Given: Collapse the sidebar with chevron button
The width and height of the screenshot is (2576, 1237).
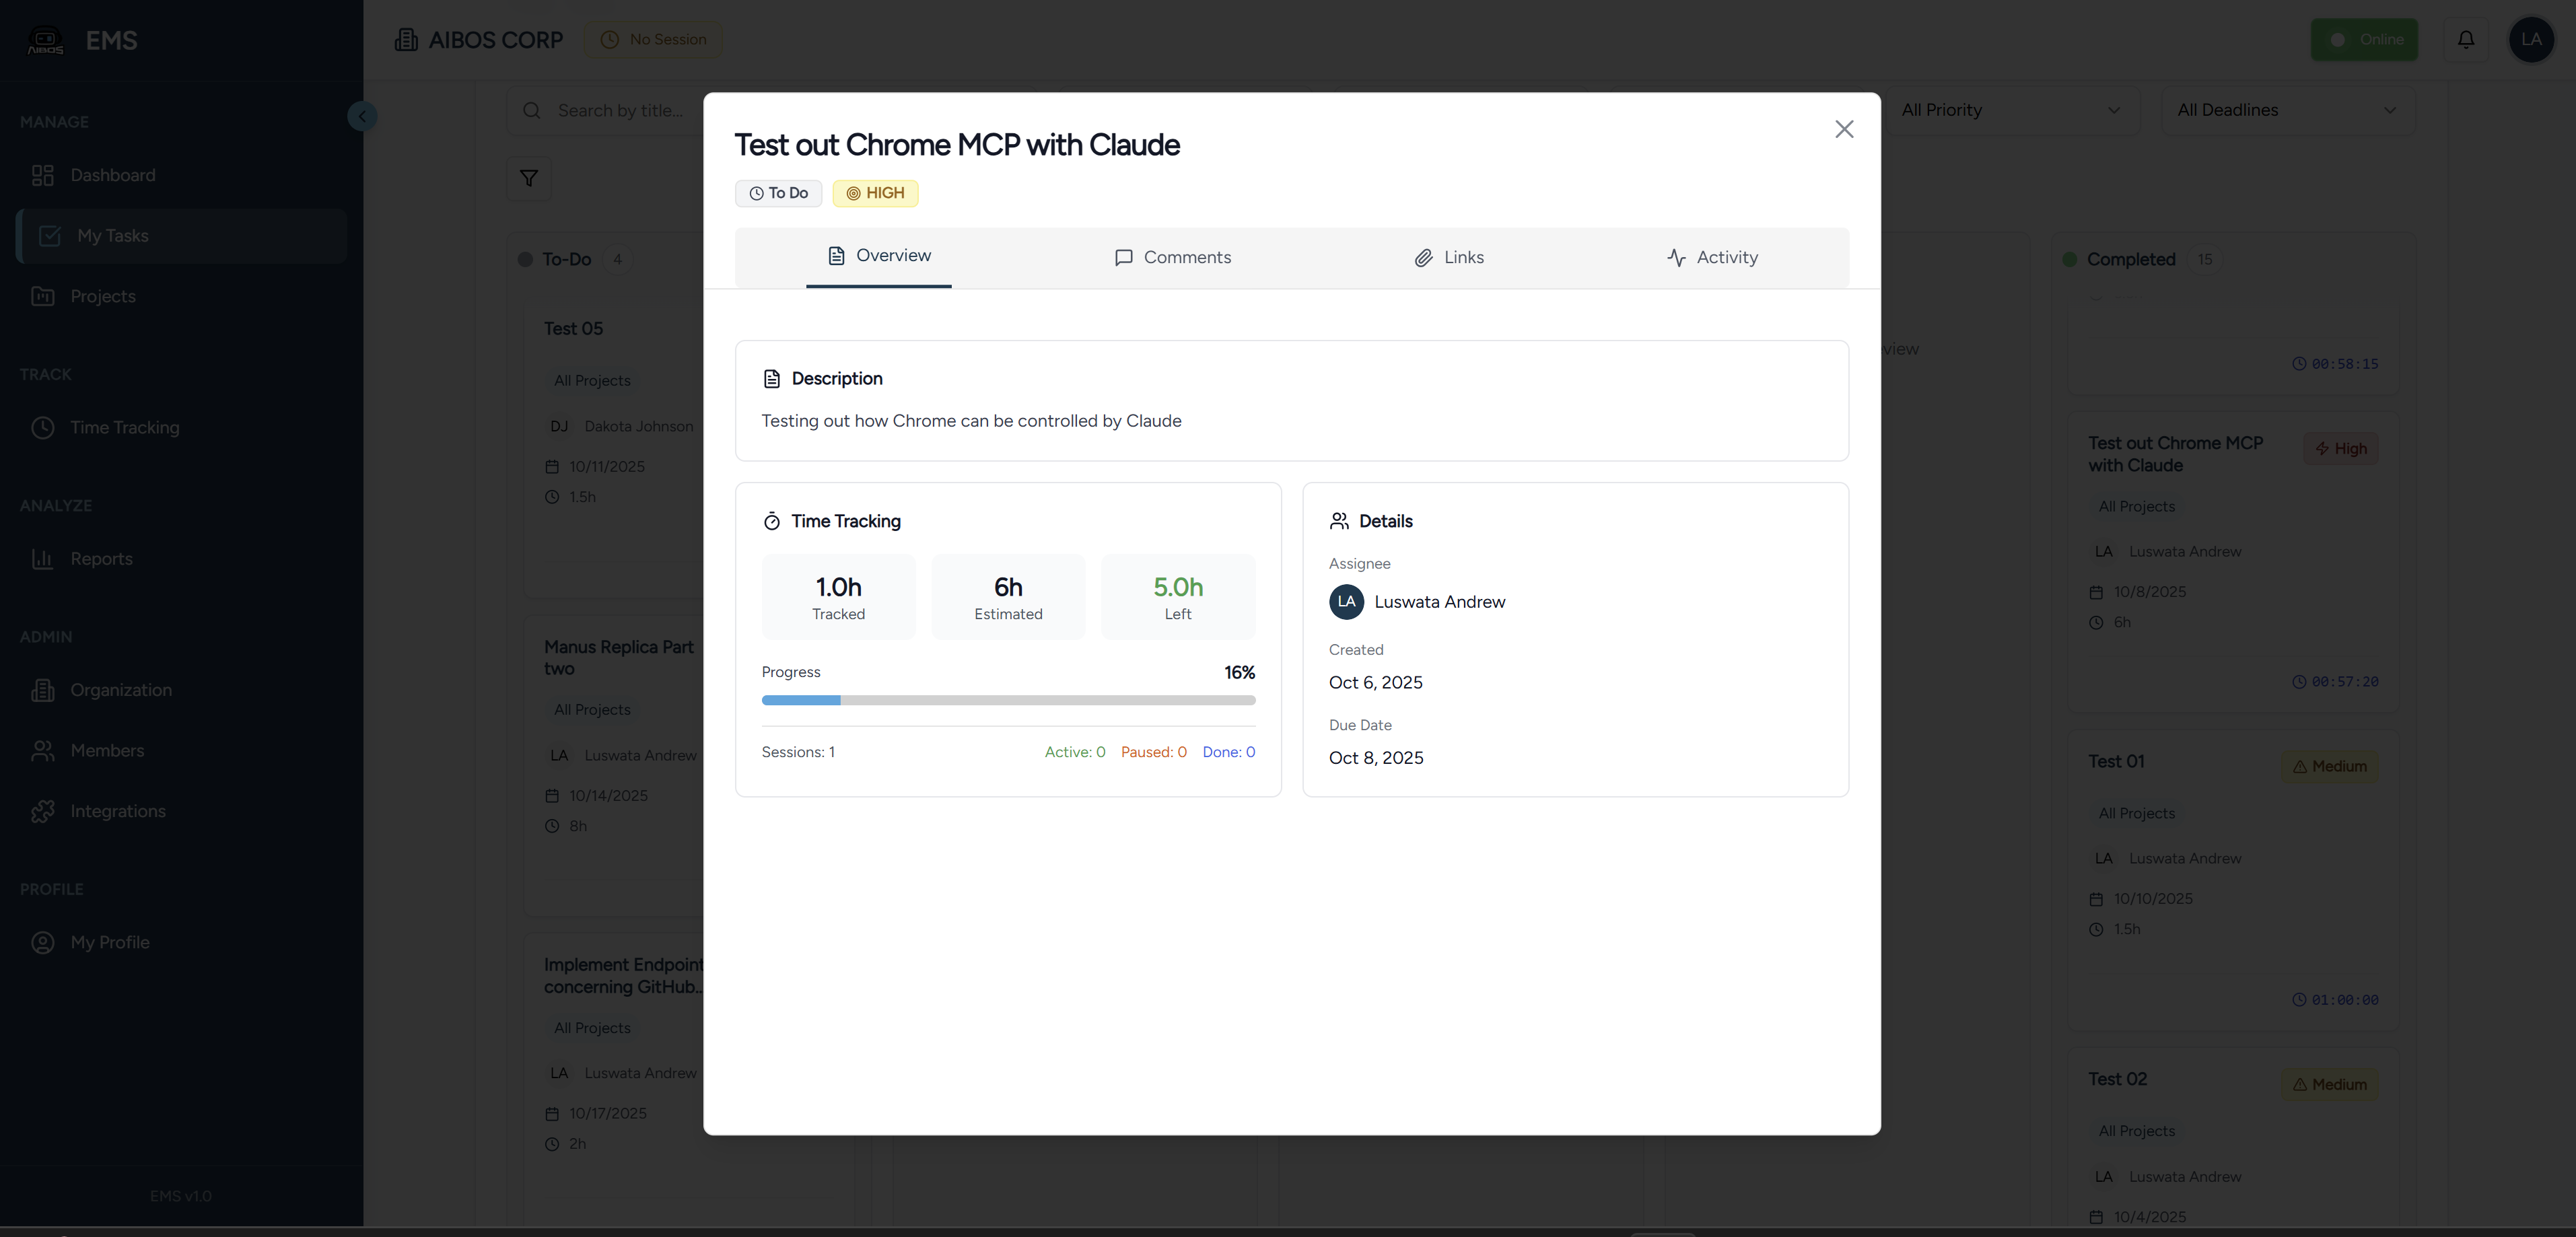Looking at the screenshot, I should (x=362, y=116).
